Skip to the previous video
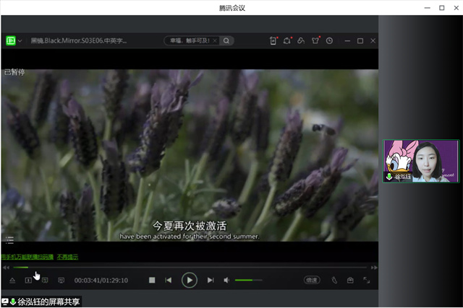The image size is (463, 308). tap(169, 280)
